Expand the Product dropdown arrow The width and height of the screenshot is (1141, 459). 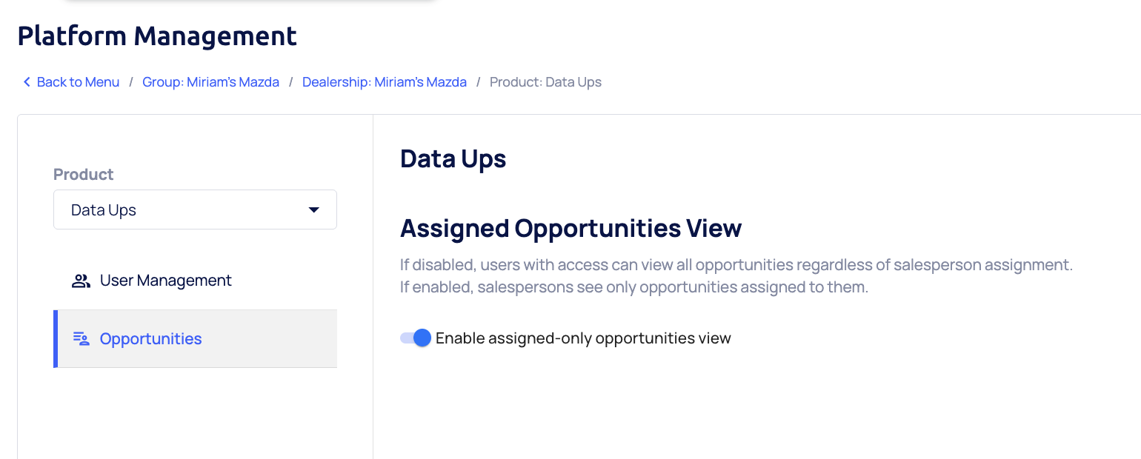(x=314, y=210)
